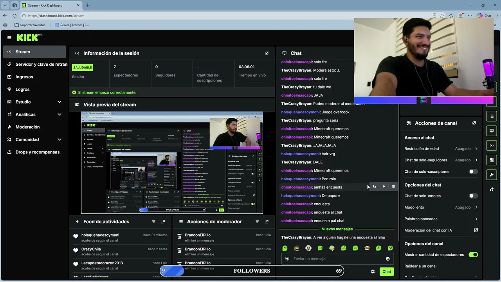
Task: Click the browser refresh button
Action: point(14,16)
